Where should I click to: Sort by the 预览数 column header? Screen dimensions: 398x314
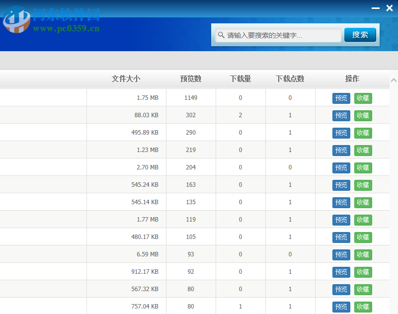[190, 78]
